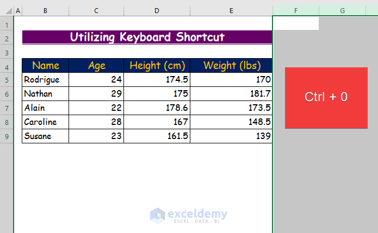The image size is (378, 233).
Task: Select the Weight (lbs) header cell
Action: point(231,66)
